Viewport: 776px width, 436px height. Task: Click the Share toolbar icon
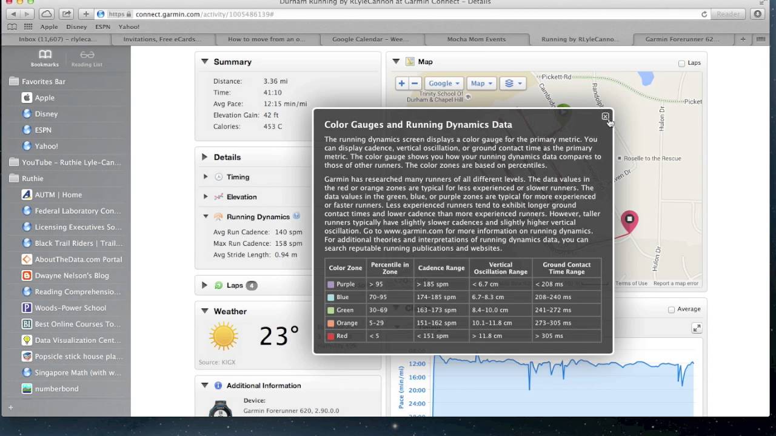pyautogui.click(x=67, y=14)
